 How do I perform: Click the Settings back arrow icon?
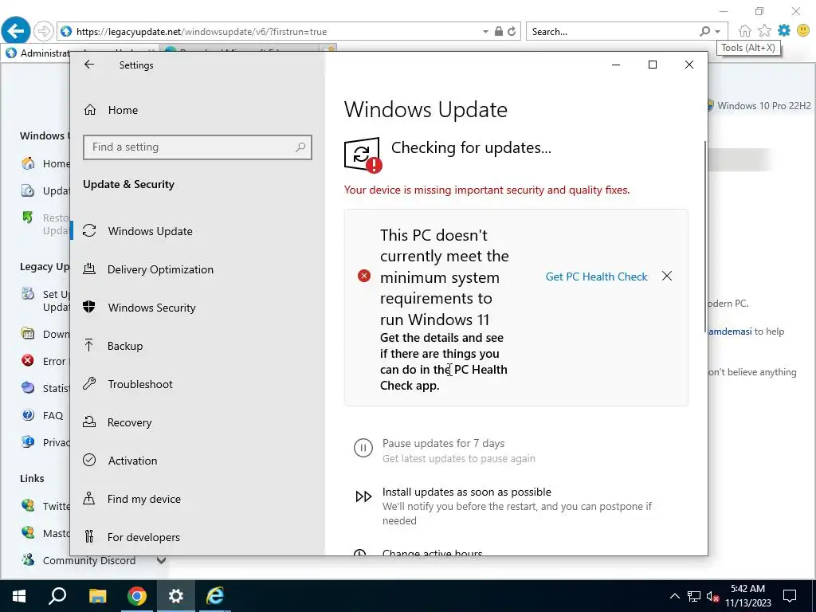[x=89, y=65]
